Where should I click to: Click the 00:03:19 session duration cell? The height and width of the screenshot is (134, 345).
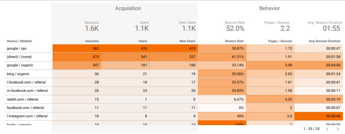(319, 99)
